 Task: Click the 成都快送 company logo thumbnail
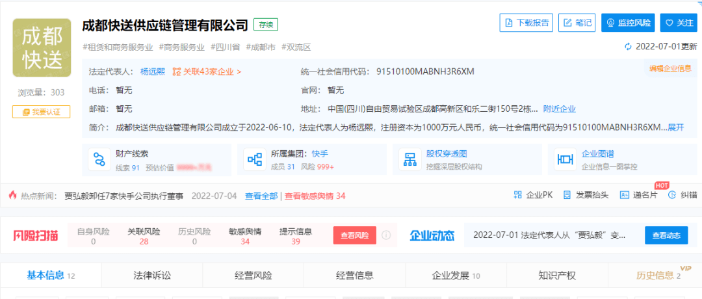coord(42,49)
